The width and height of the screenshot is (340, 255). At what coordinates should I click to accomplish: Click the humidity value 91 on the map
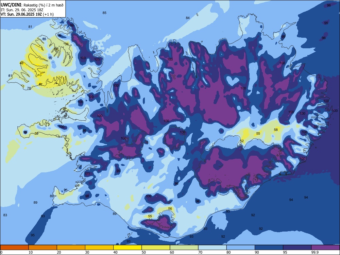66,190
